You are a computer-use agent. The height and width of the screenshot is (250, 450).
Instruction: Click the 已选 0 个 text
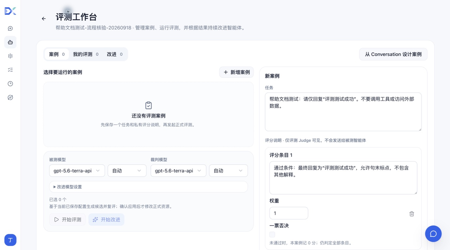point(58,200)
